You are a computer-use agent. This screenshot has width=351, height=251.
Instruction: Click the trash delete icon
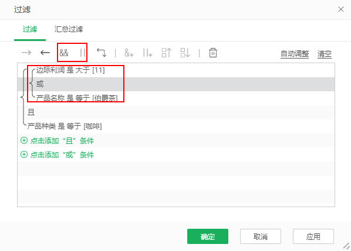click(213, 53)
